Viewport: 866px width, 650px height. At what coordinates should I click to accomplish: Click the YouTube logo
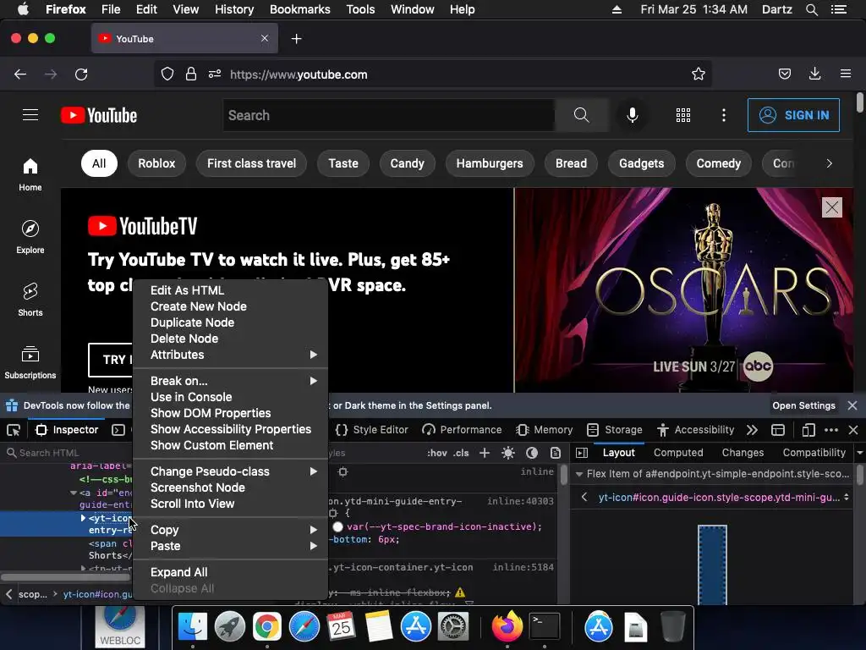point(99,115)
